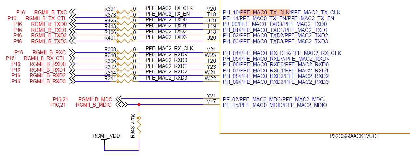Select the RGMII_B_TXD0 net label

point(49,24)
